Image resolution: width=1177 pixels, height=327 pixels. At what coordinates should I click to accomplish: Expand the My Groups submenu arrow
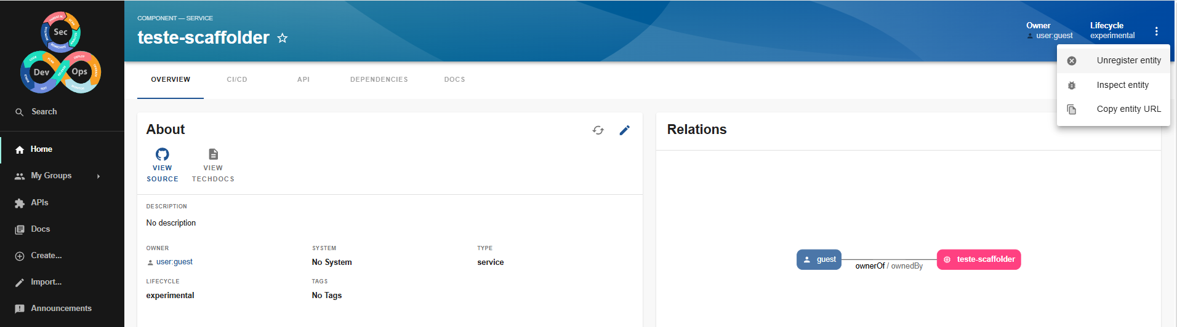(98, 176)
